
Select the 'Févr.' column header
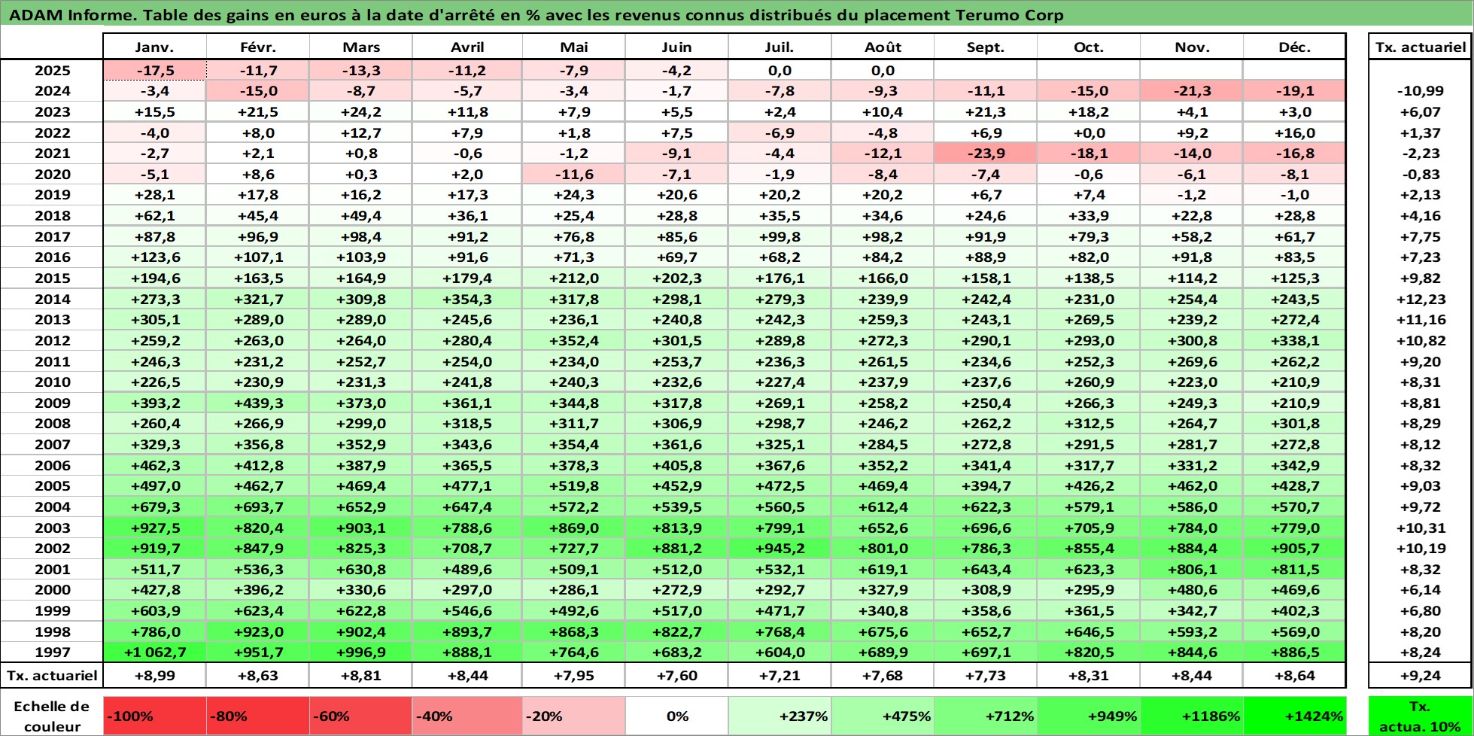click(x=257, y=47)
